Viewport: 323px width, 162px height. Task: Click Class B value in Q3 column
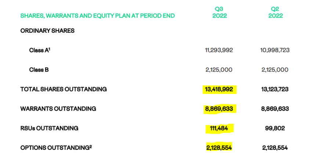click(x=219, y=69)
